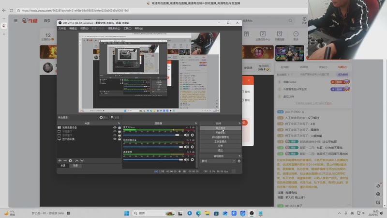Switch to the 场景 tab in OBS
Image resolution: width=387 pixels, height=218 pixels.
(75, 166)
